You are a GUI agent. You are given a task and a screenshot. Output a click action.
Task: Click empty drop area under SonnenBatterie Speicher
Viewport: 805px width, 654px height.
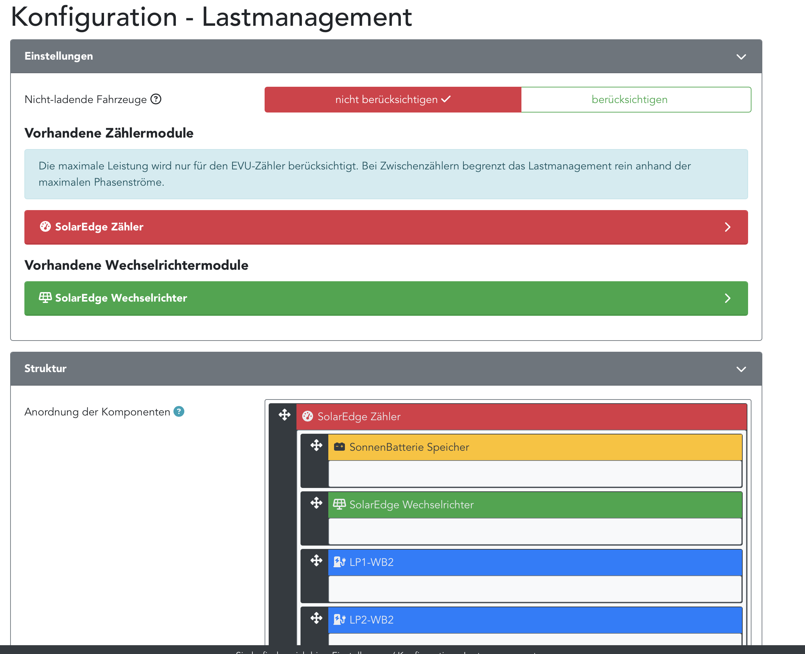tap(535, 473)
